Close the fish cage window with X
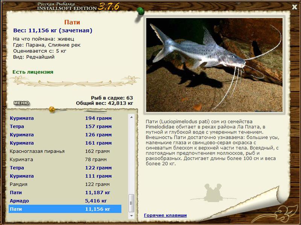The height and width of the screenshot is (225, 301). coord(295,7)
